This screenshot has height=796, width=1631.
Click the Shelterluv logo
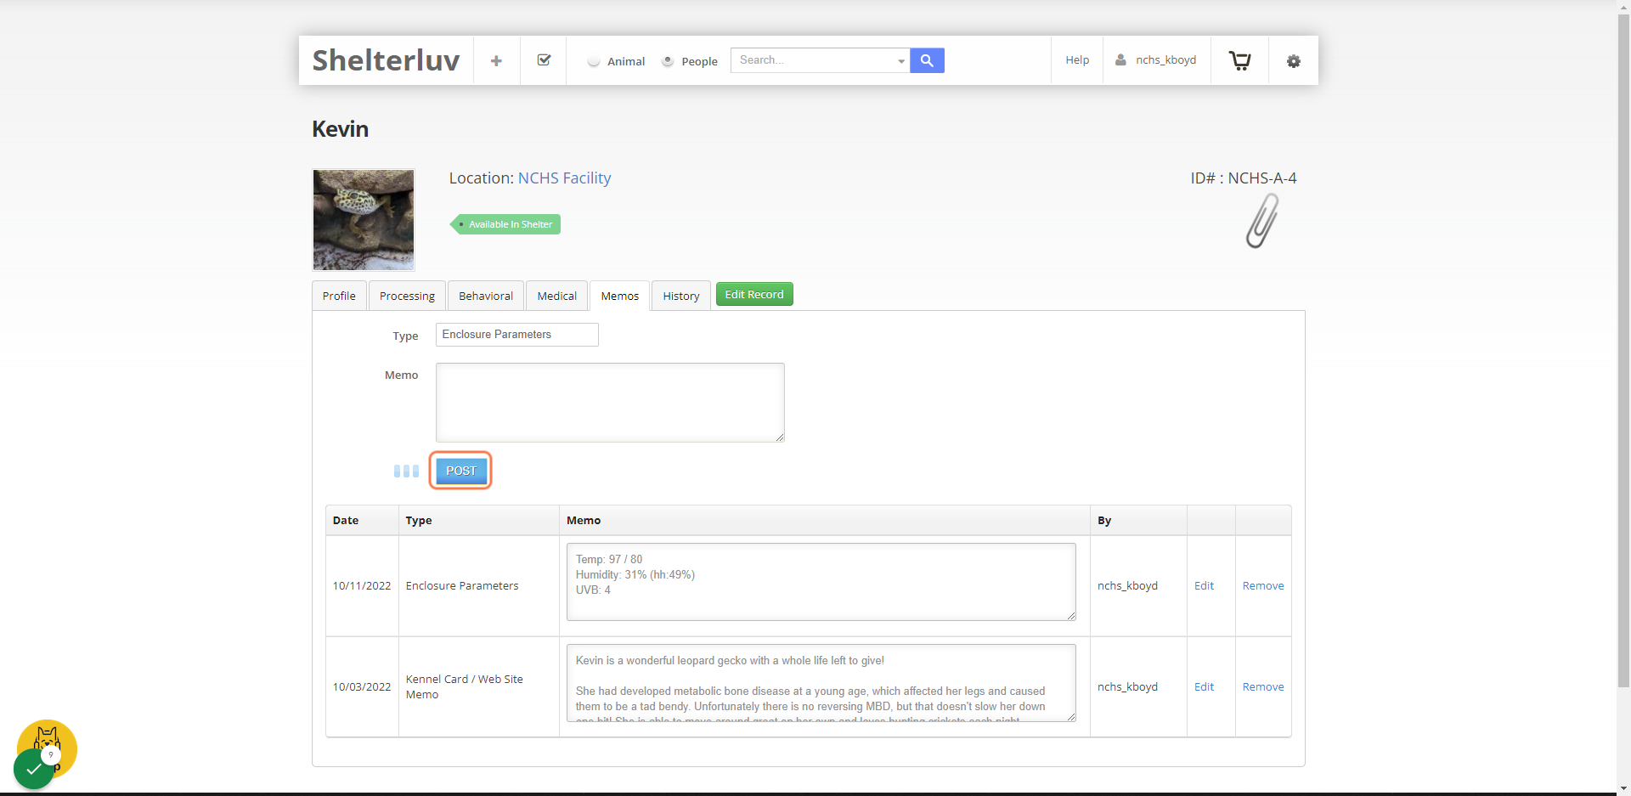click(386, 60)
